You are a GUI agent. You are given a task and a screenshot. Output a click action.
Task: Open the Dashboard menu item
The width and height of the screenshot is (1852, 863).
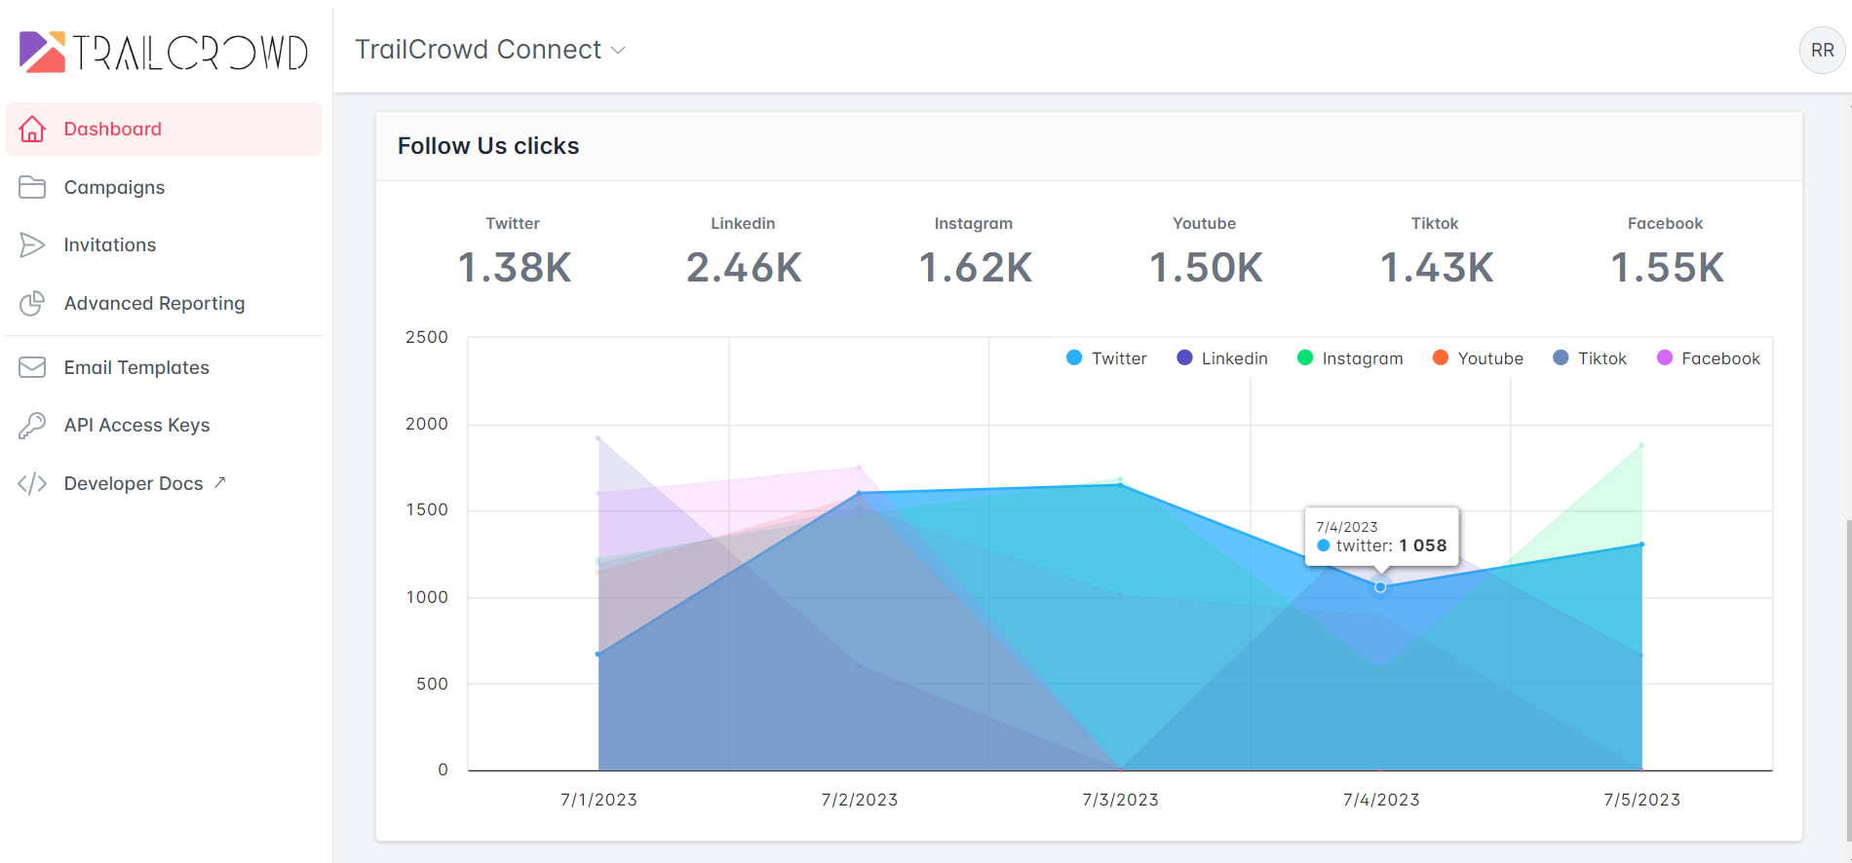tap(164, 129)
